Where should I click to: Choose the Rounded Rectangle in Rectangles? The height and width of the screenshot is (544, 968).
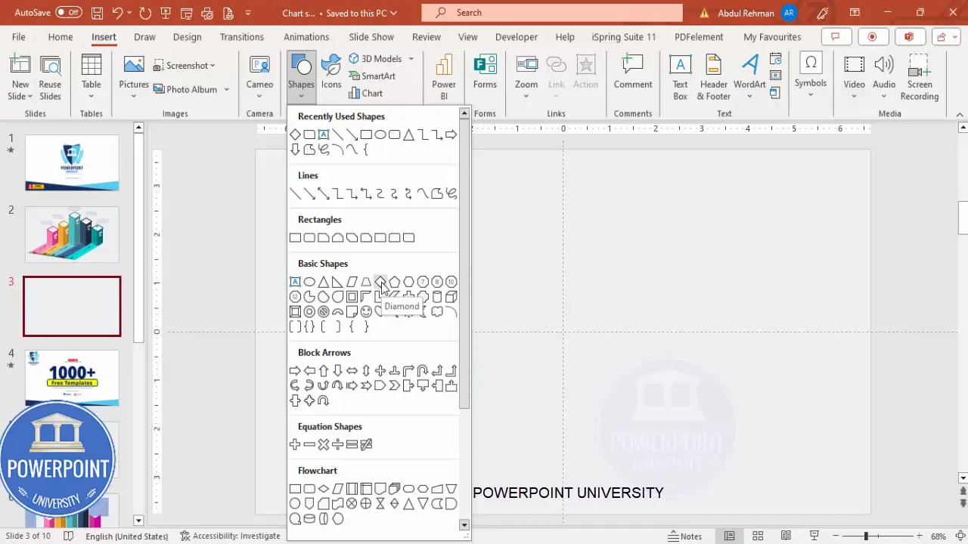click(309, 238)
